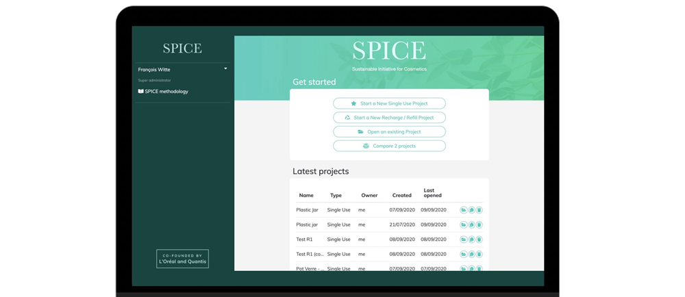Select the Test R1 (co... project name
This screenshot has width=685, height=297.
[x=310, y=255]
